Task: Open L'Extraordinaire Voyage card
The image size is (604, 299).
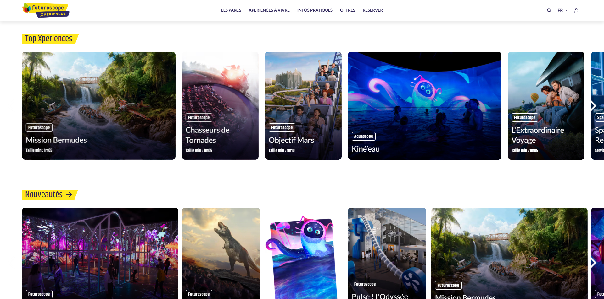Action: coord(546,106)
